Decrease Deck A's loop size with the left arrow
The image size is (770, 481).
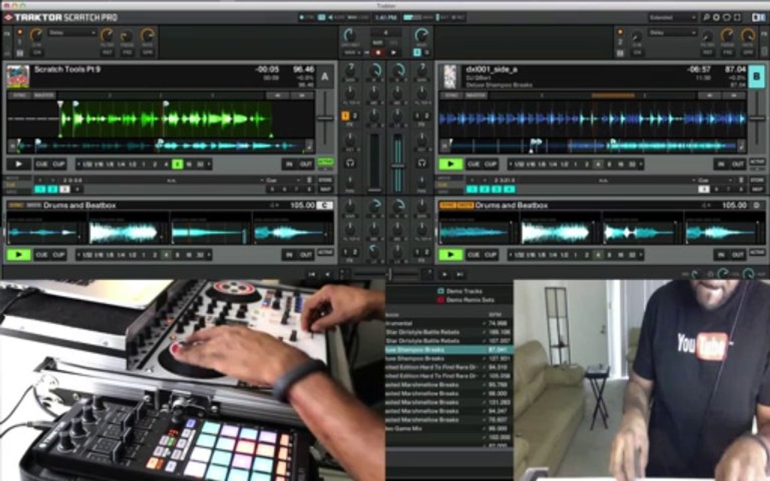[x=79, y=164]
